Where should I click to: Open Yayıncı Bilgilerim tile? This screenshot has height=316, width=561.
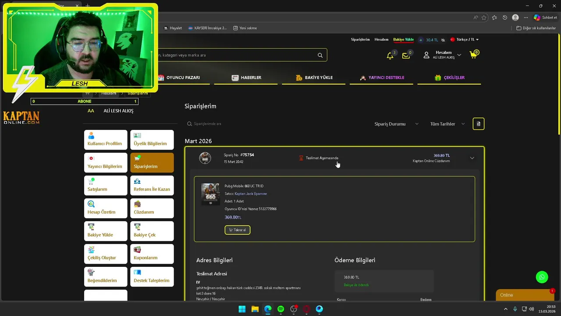(x=106, y=162)
